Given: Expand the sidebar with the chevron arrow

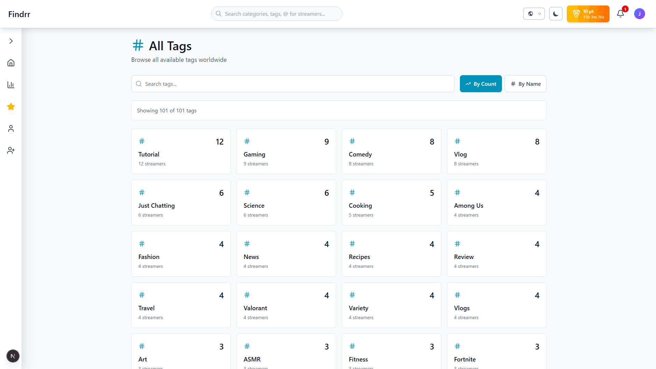Looking at the screenshot, I should [x=11, y=41].
